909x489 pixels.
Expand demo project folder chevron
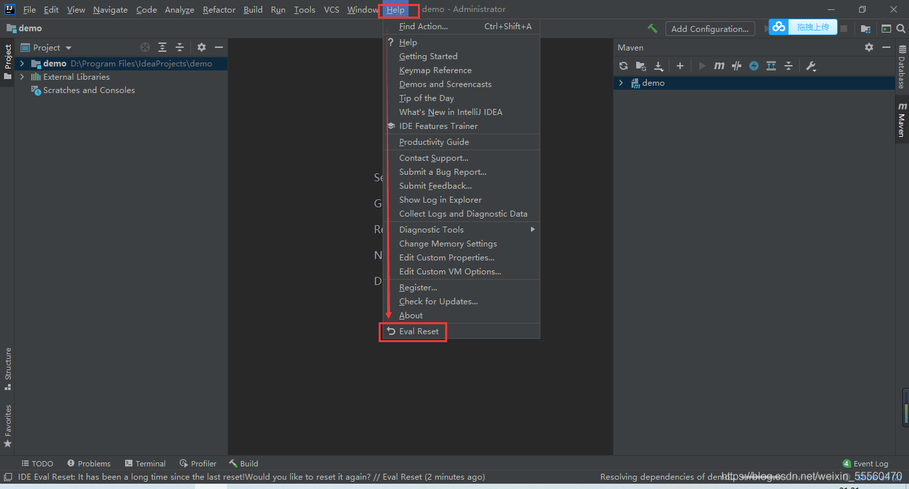[x=22, y=64]
